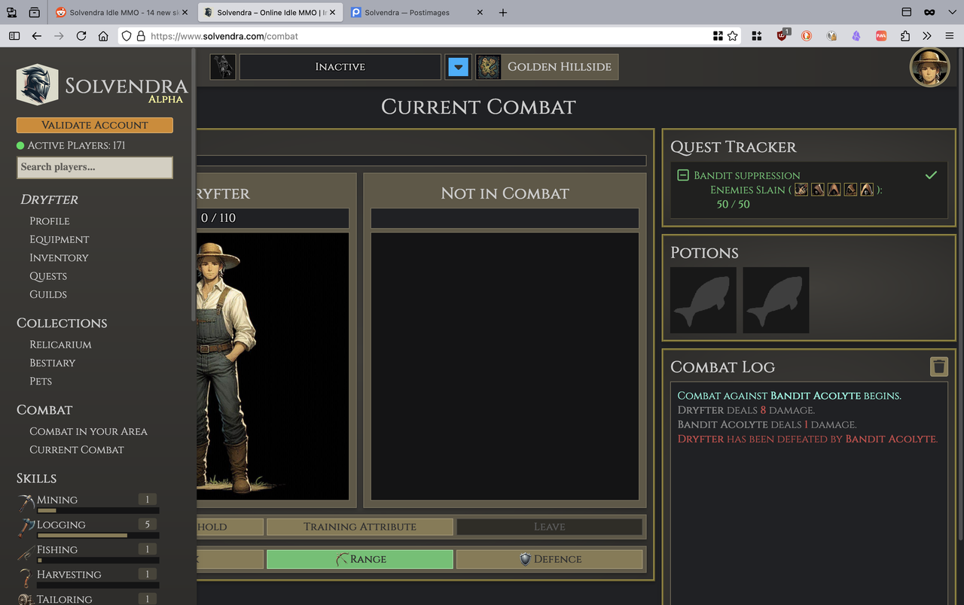
Task: Toggle the Bandit Suppression completion checkmark
Action: point(931,175)
